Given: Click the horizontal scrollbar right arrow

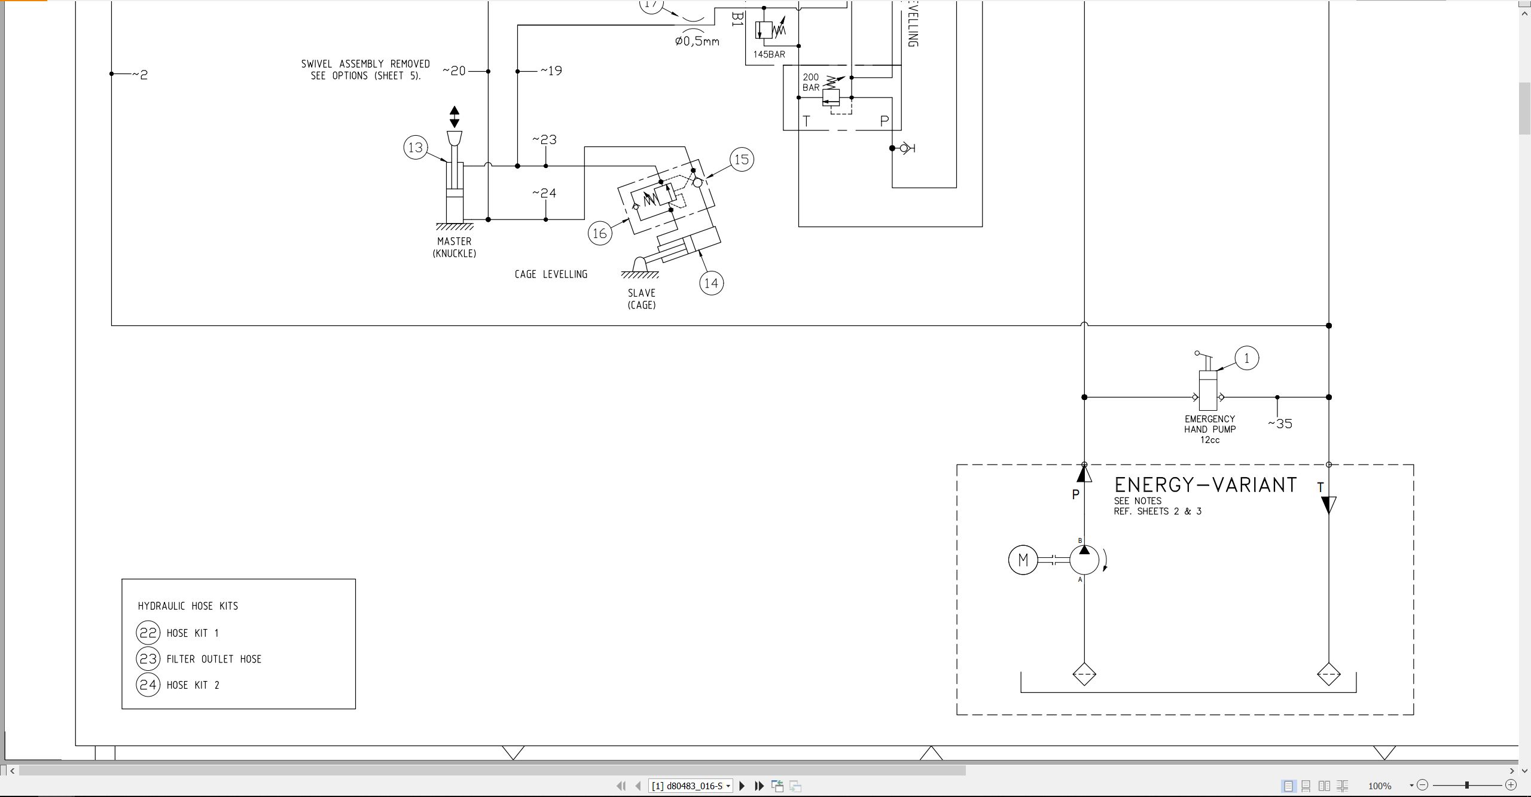Looking at the screenshot, I should (1512, 771).
